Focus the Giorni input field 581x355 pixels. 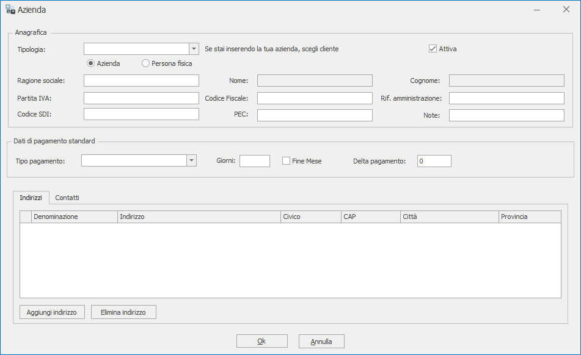coord(255,161)
